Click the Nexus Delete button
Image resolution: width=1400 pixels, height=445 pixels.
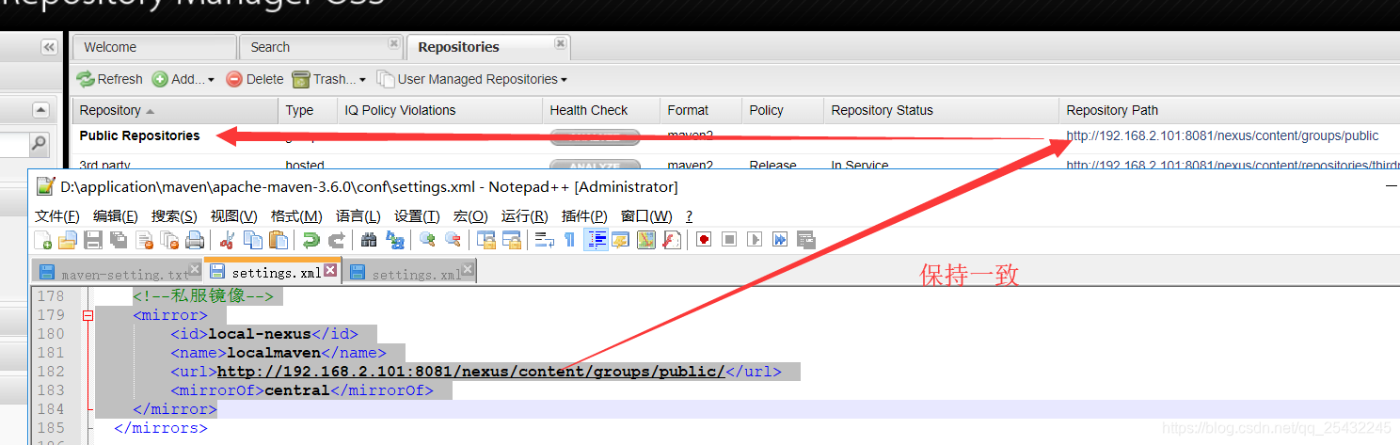254,79
